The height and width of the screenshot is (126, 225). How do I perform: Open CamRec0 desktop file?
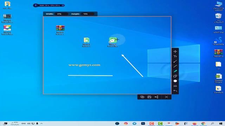click(218, 90)
